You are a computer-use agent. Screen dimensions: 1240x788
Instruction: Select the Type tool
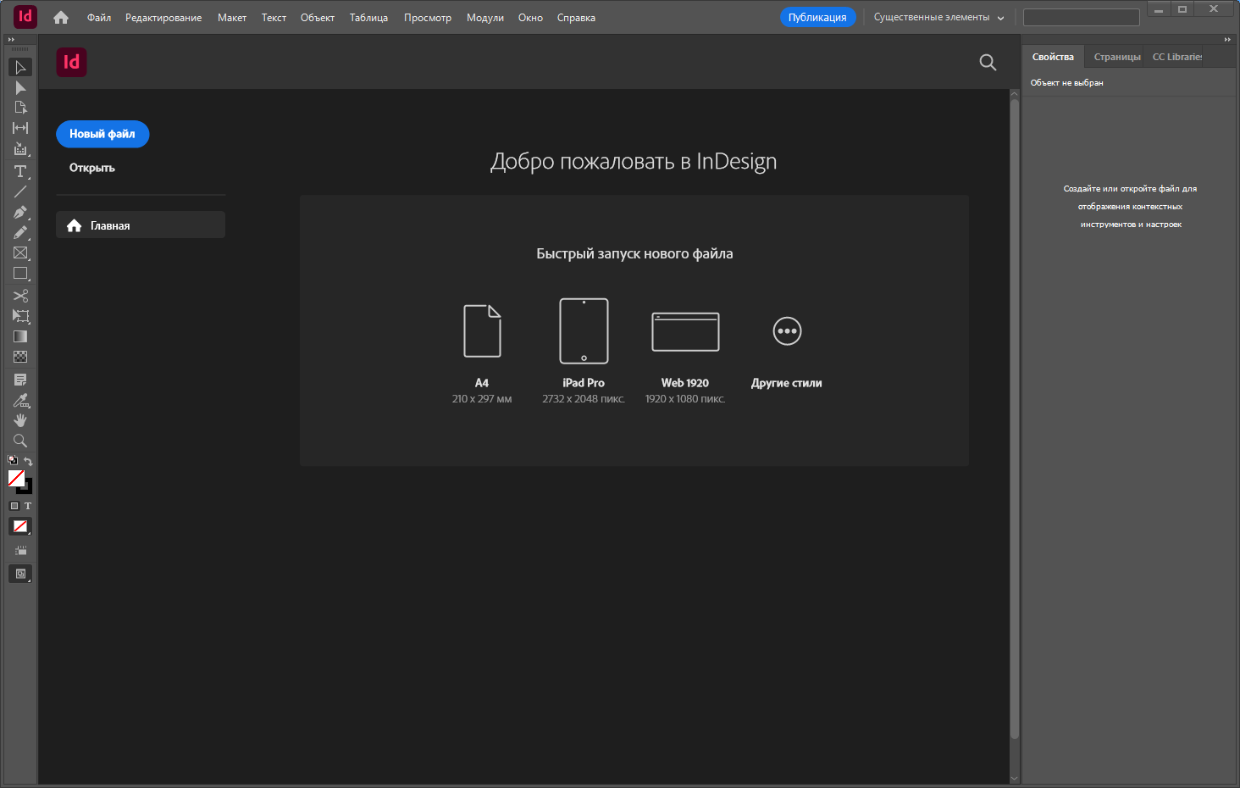coord(20,171)
